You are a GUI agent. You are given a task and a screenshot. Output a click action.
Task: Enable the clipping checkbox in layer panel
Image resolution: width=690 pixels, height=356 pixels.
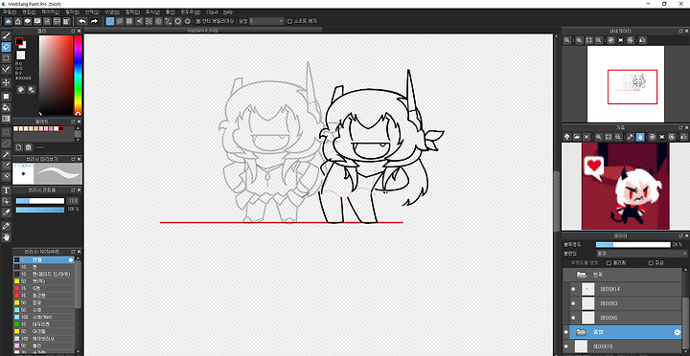pyautogui.click(x=609, y=263)
